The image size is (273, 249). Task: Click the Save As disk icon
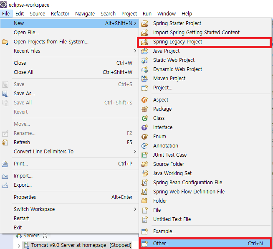(5, 94)
